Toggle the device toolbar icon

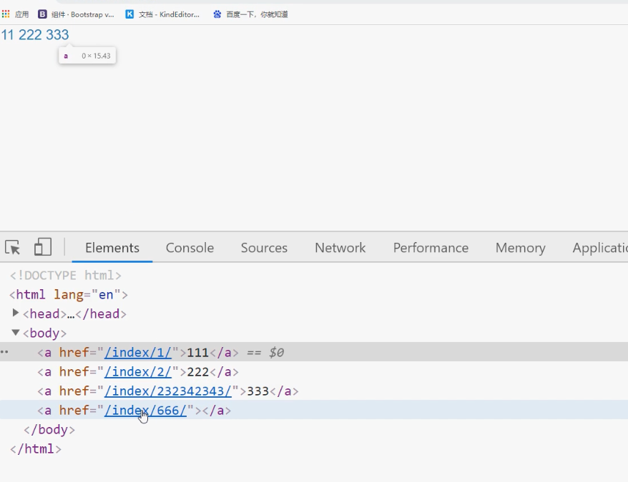(x=43, y=247)
